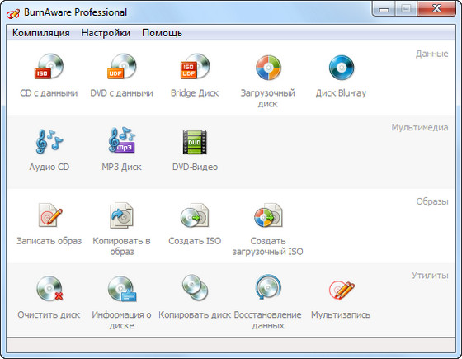Select Копировать диск two-discs icon
Image resolution: width=462 pixels, height=359 pixels.
click(x=195, y=288)
